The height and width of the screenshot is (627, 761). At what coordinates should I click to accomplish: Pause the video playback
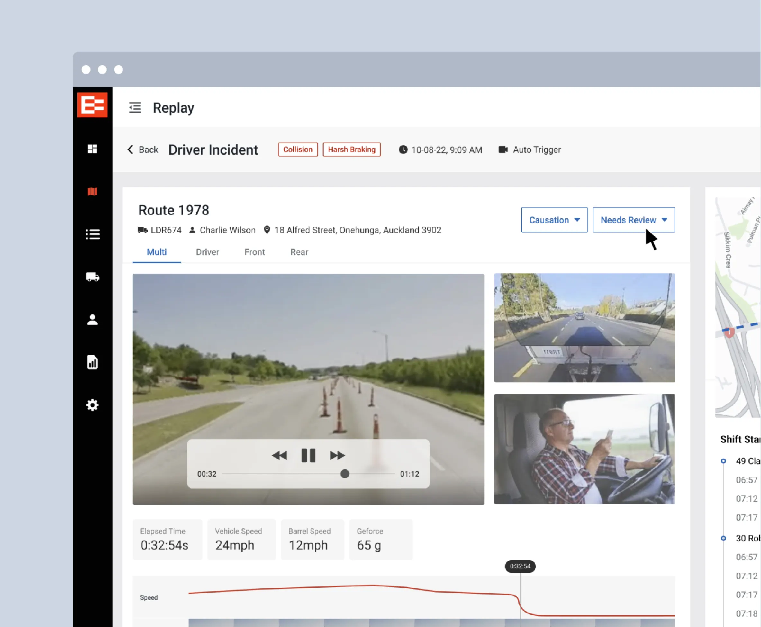click(308, 455)
